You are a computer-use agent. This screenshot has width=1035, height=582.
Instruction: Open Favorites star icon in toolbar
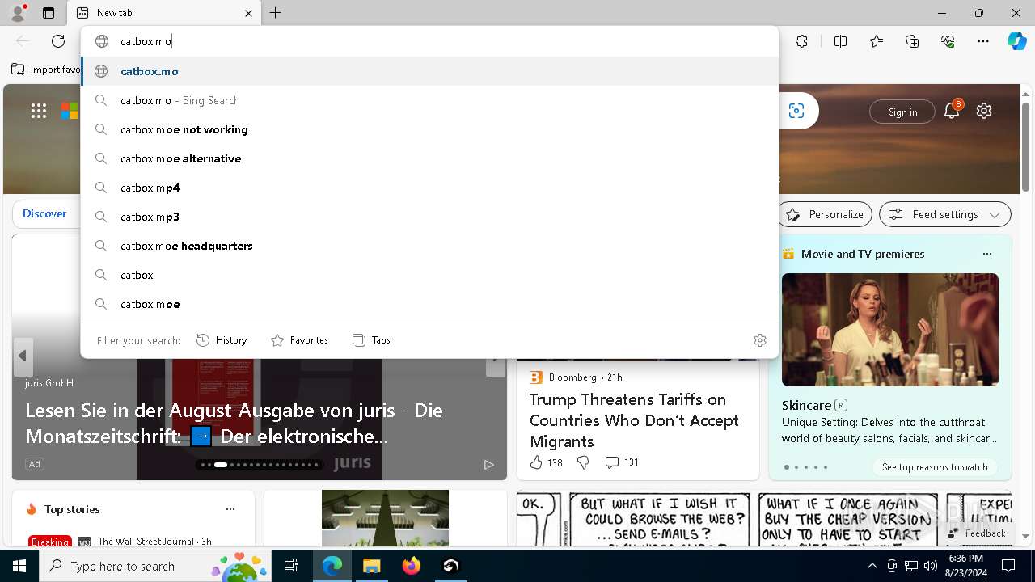pos(877,41)
